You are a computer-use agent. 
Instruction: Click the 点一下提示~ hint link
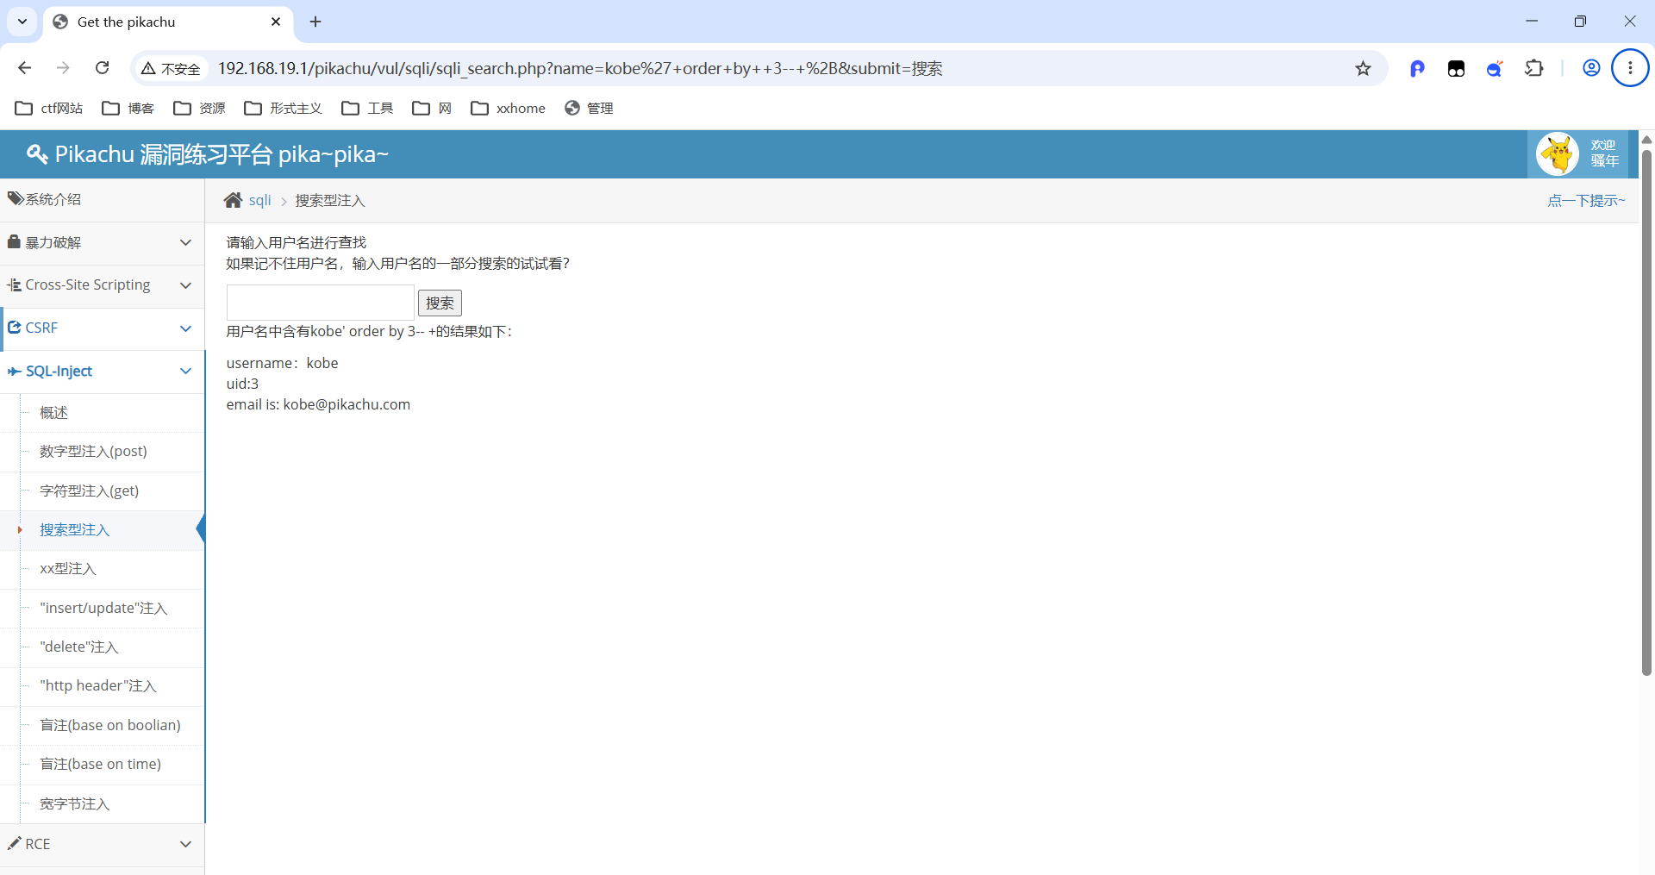point(1586,200)
